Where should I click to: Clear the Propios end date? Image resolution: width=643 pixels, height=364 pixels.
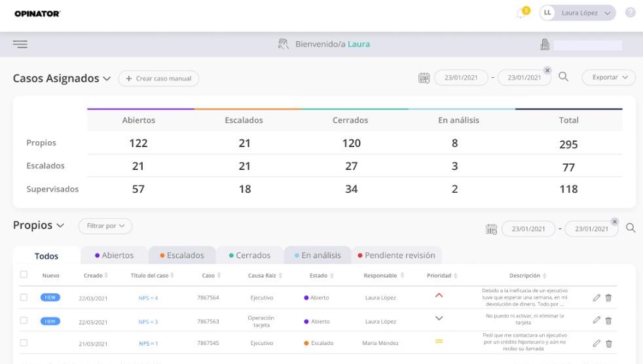coord(614,222)
